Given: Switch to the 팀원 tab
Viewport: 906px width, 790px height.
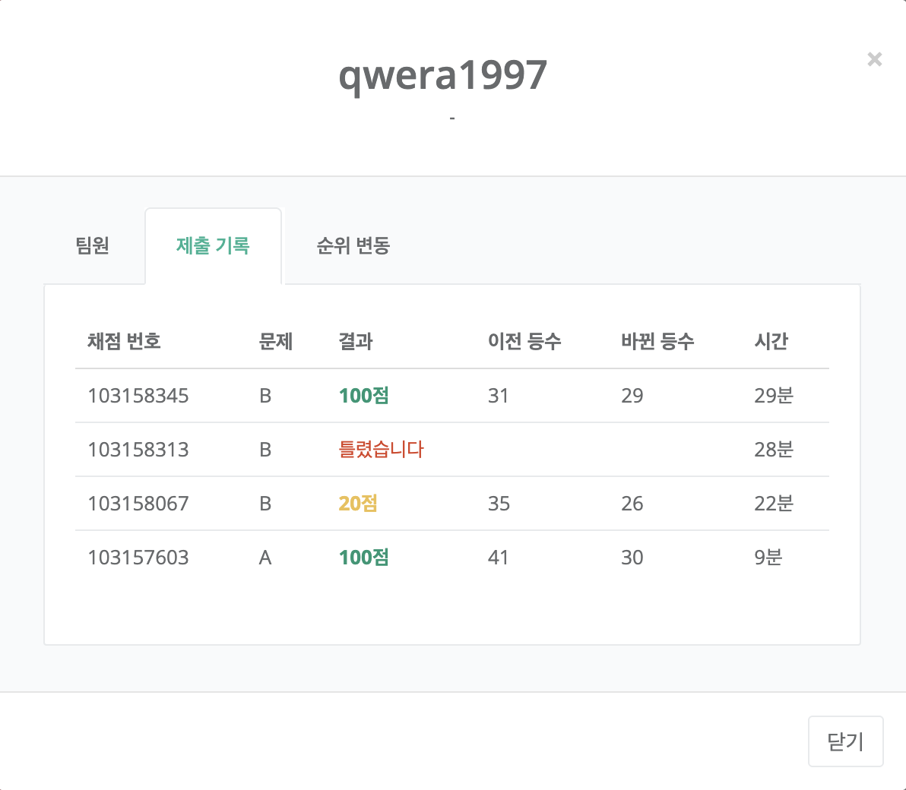Looking at the screenshot, I should tap(93, 245).
